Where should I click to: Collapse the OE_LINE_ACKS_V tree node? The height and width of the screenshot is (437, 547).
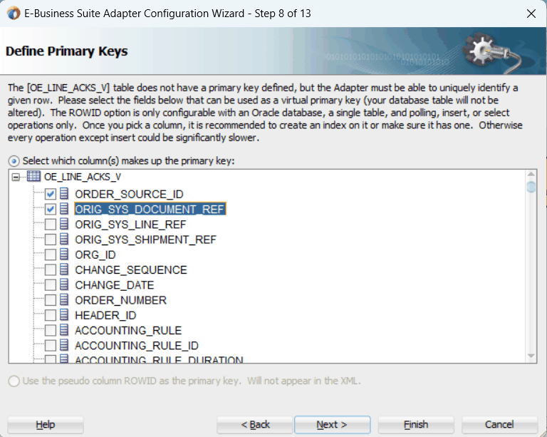coord(16,177)
